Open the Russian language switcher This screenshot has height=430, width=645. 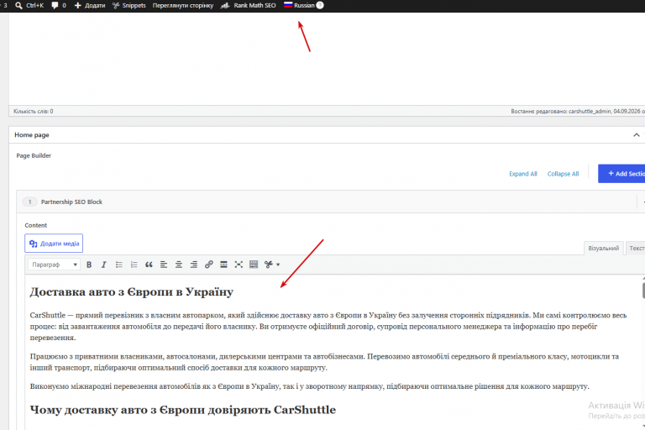tap(299, 5)
